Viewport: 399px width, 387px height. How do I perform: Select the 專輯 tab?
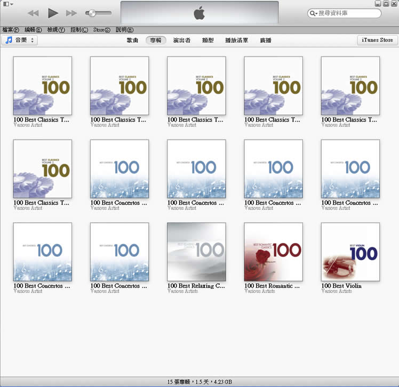[x=156, y=40]
